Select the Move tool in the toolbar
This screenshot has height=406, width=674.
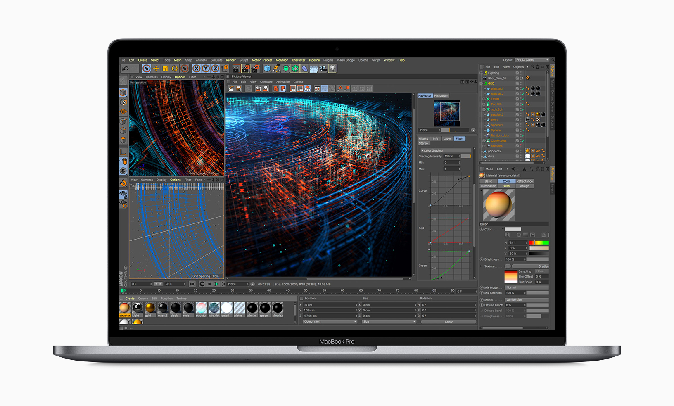[x=156, y=69]
